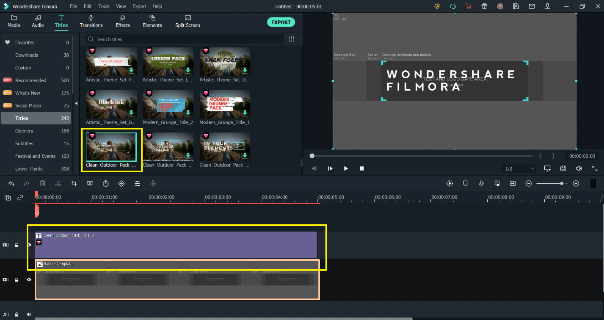Toggle lock on video track 2
Image resolution: width=604 pixels, height=320 pixels.
pos(17,245)
